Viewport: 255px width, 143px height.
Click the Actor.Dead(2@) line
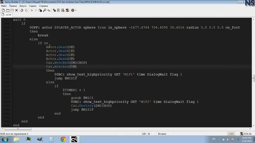[60, 55]
